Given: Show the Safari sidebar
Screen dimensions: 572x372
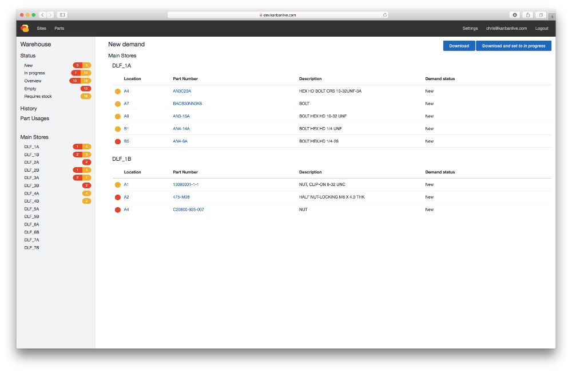Looking at the screenshot, I should [x=62, y=14].
